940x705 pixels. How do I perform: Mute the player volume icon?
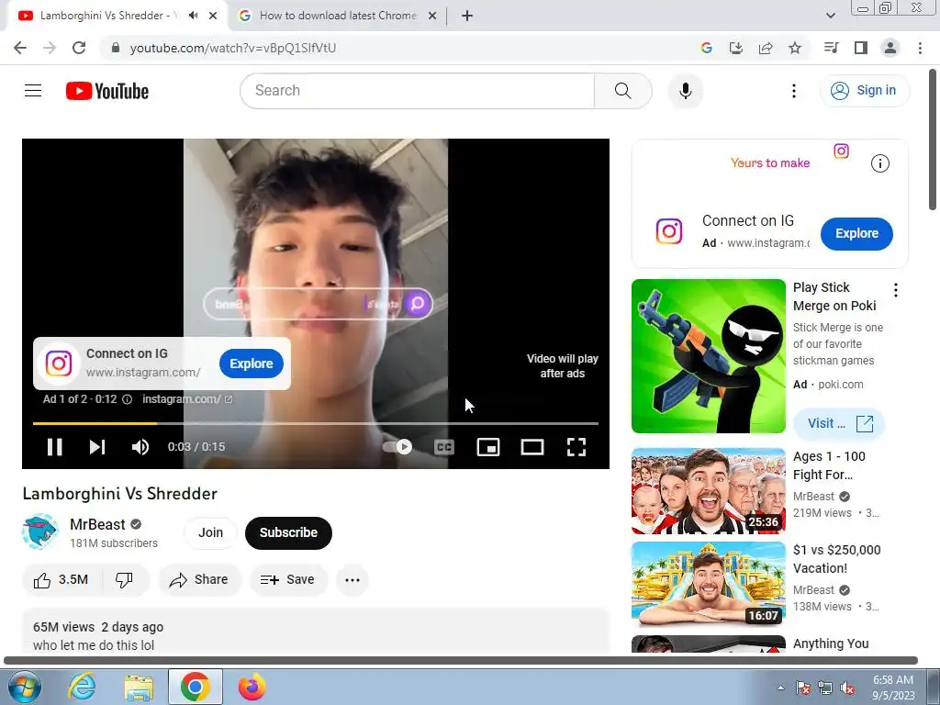(140, 447)
